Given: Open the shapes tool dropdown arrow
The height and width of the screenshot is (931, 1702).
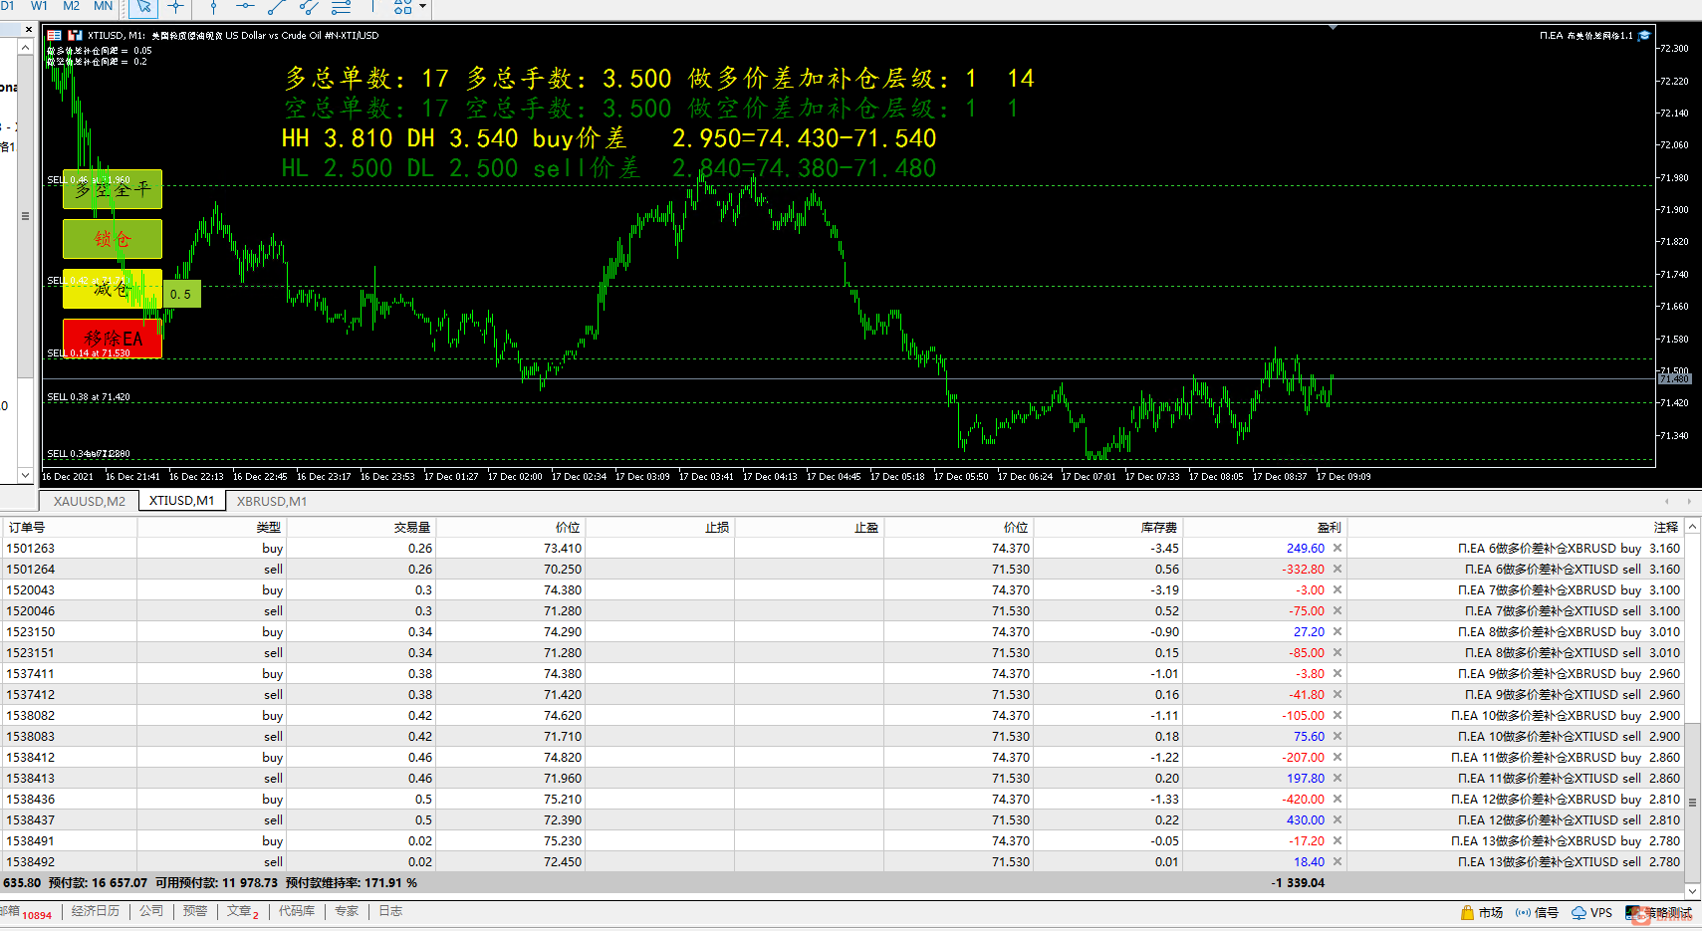Looking at the screenshot, I should click(423, 7).
